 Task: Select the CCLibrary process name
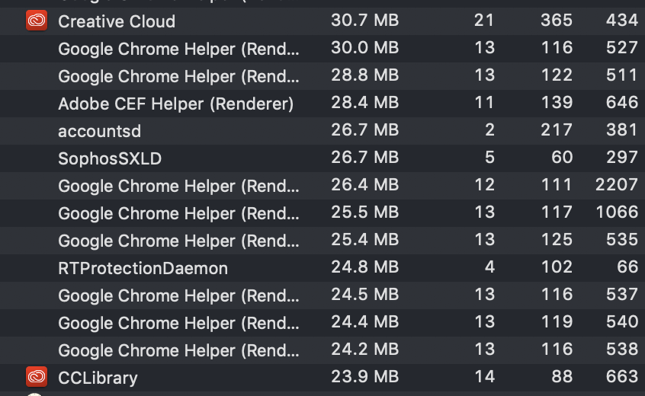point(98,378)
